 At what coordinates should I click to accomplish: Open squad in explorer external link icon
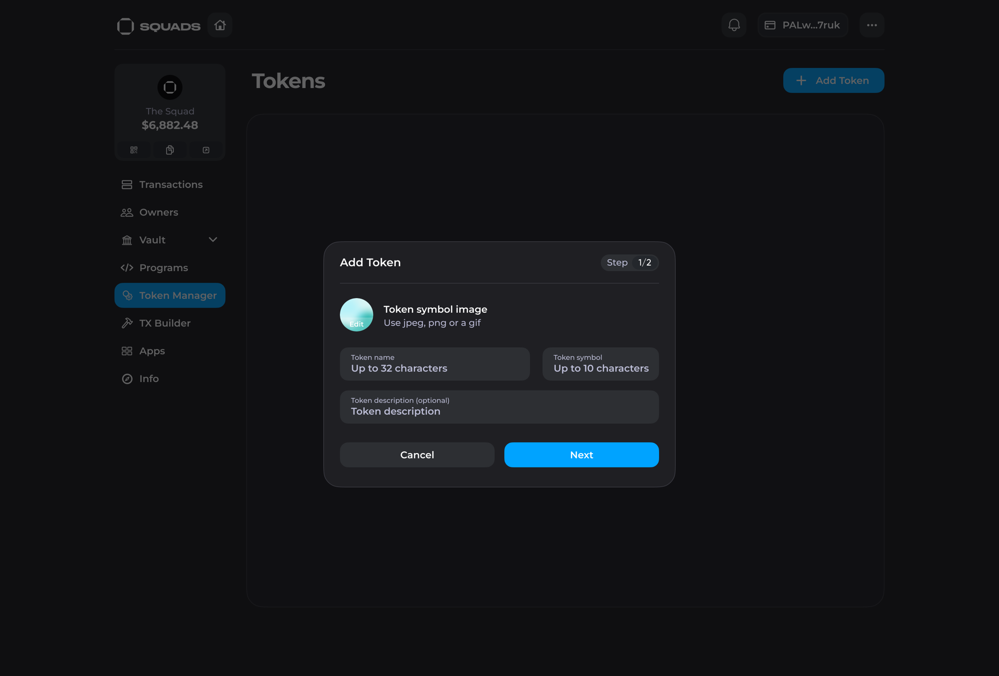(206, 150)
